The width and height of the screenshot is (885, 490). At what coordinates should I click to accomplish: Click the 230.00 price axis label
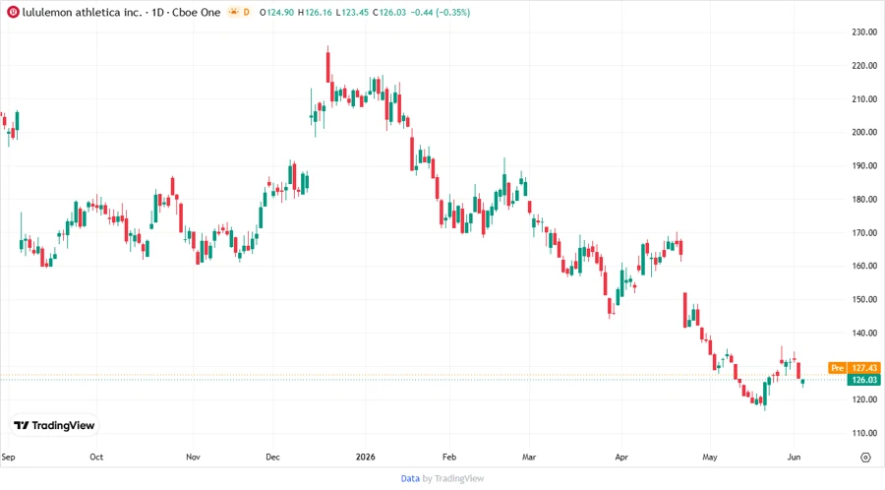pyautogui.click(x=864, y=32)
